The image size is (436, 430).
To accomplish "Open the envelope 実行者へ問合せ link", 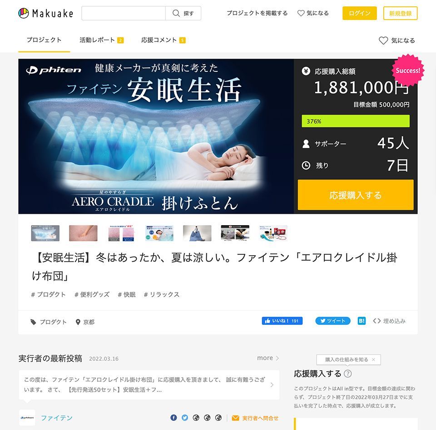I will click(x=255, y=418).
